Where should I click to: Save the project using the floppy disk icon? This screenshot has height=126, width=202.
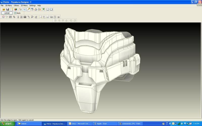pyautogui.click(x=8, y=9)
